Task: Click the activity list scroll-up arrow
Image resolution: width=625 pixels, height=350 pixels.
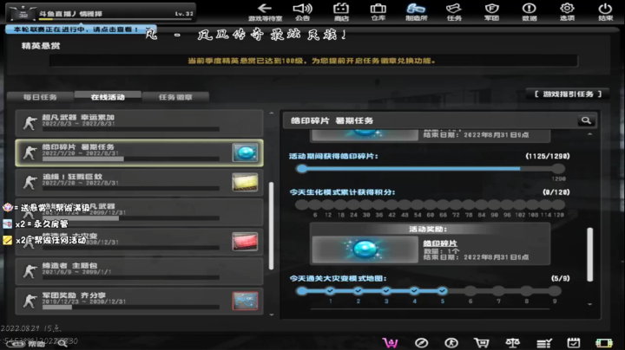Action: [x=272, y=113]
